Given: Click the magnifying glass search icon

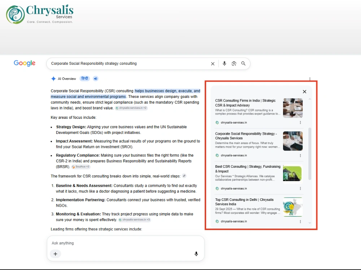Looking at the screenshot, I should [243, 64].
